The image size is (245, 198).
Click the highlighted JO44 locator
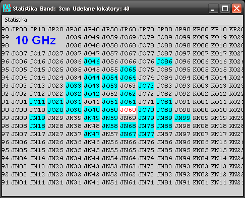tap(92, 78)
